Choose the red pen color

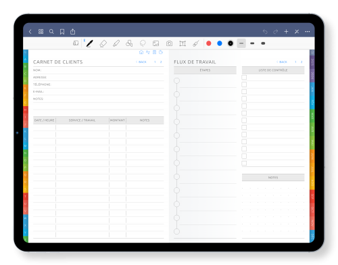click(209, 43)
